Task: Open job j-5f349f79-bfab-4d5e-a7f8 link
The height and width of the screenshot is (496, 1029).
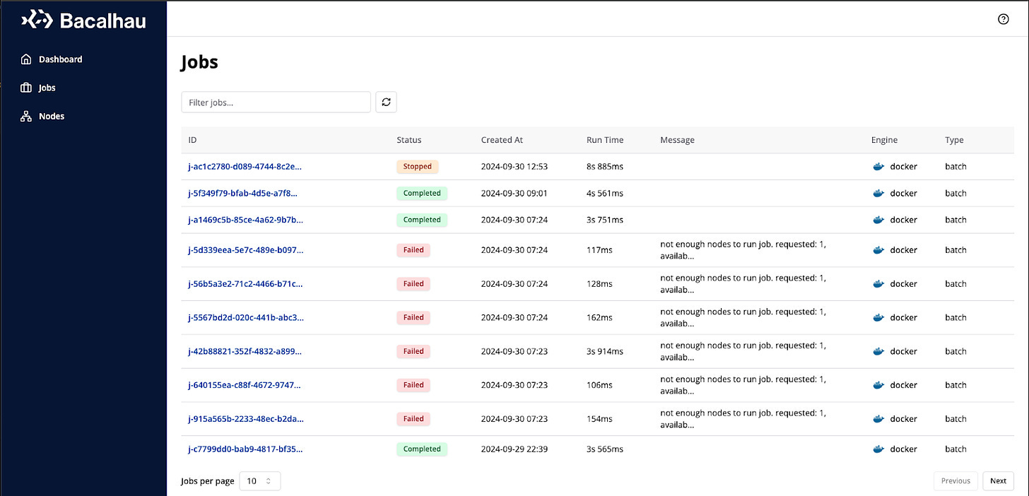Action: (243, 193)
